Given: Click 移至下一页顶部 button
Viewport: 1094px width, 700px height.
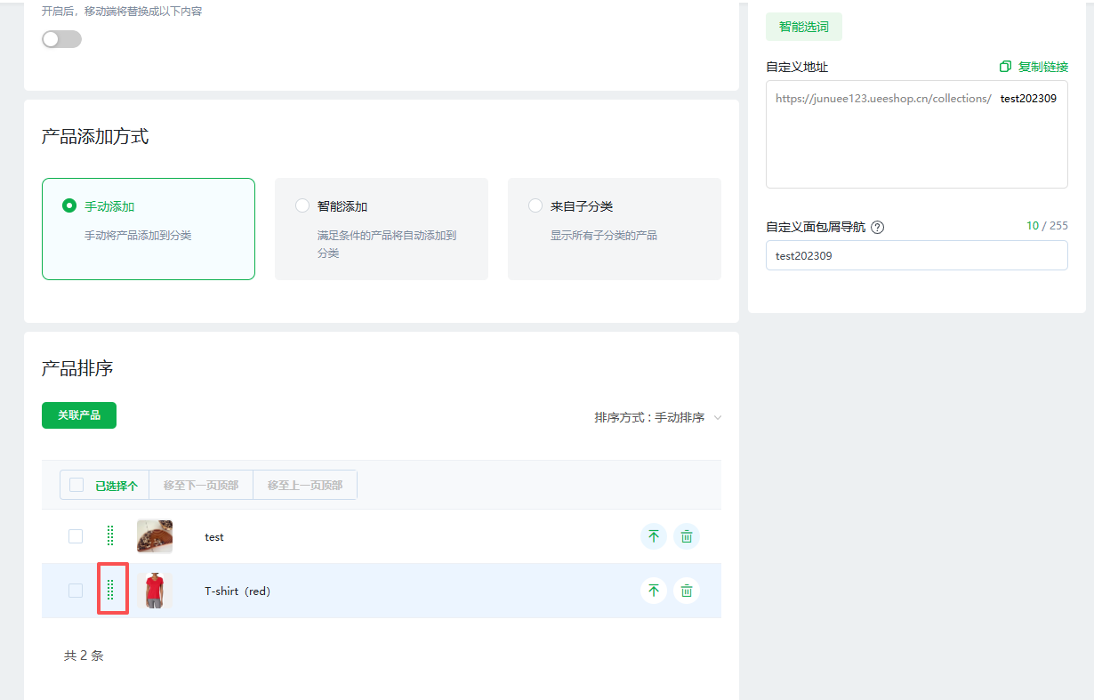Looking at the screenshot, I should click(x=201, y=485).
